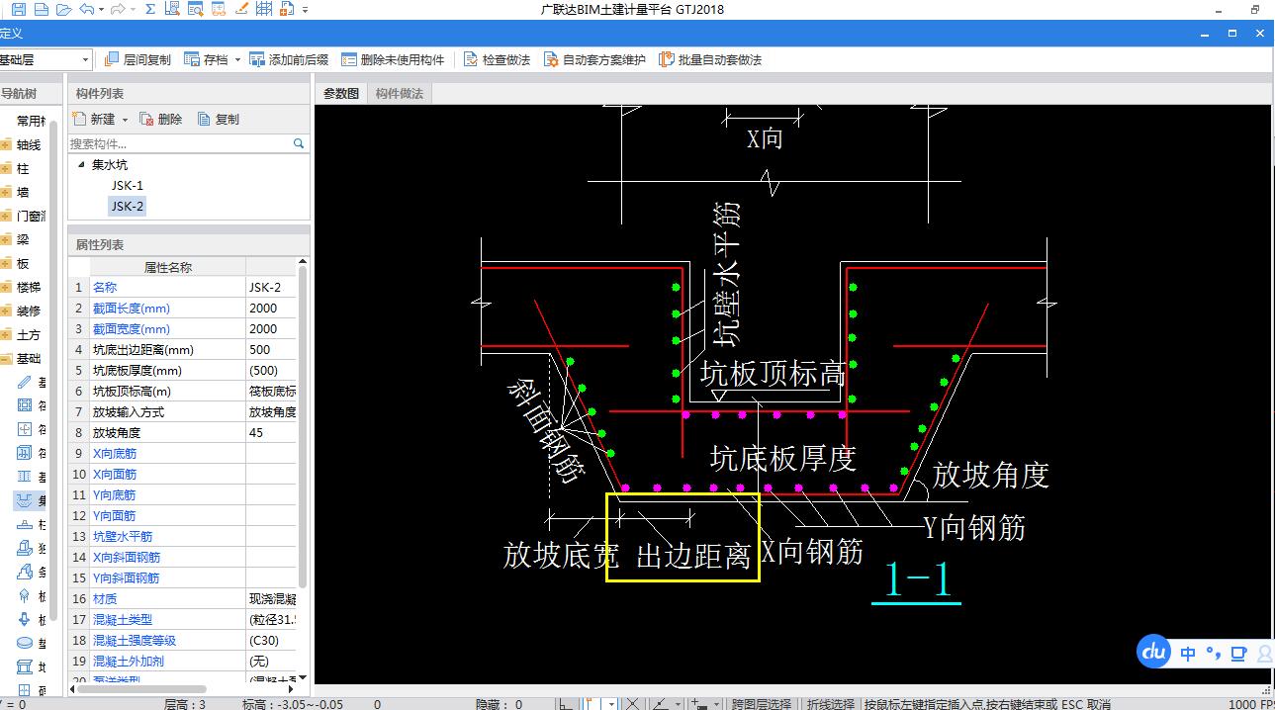Click the magnifier search icon
This screenshot has width=1275, height=710.
click(299, 143)
